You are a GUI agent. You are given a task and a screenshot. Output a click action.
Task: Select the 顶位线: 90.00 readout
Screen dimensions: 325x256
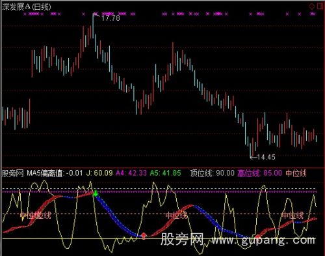coord(213,173)
